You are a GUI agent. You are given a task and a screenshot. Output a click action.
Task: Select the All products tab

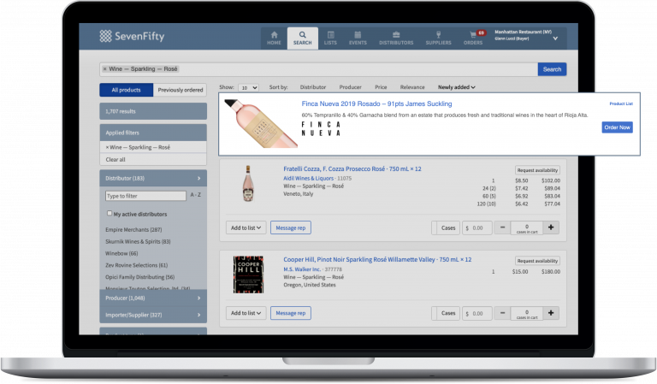(x=126, y=90)
